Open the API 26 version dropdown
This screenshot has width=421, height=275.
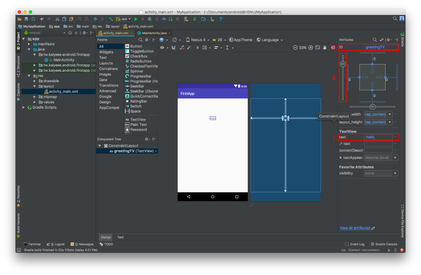pos(219,40)
